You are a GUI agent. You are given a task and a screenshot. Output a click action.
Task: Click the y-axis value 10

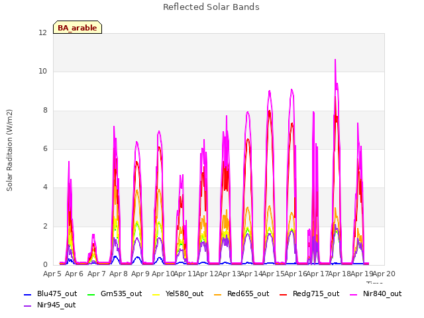click(42, 72)
